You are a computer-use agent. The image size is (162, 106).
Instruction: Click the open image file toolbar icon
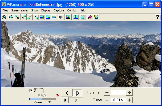click(4, 17)
